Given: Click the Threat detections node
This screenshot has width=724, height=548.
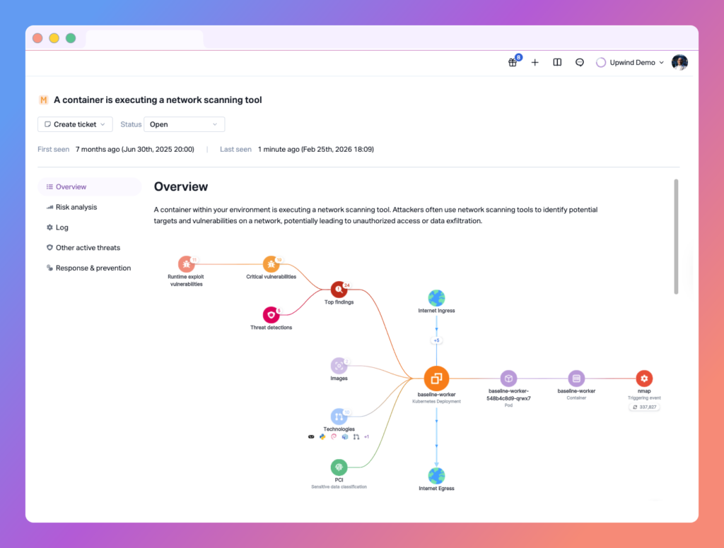Looking at the screenshot, I should (x=271, y=315).
